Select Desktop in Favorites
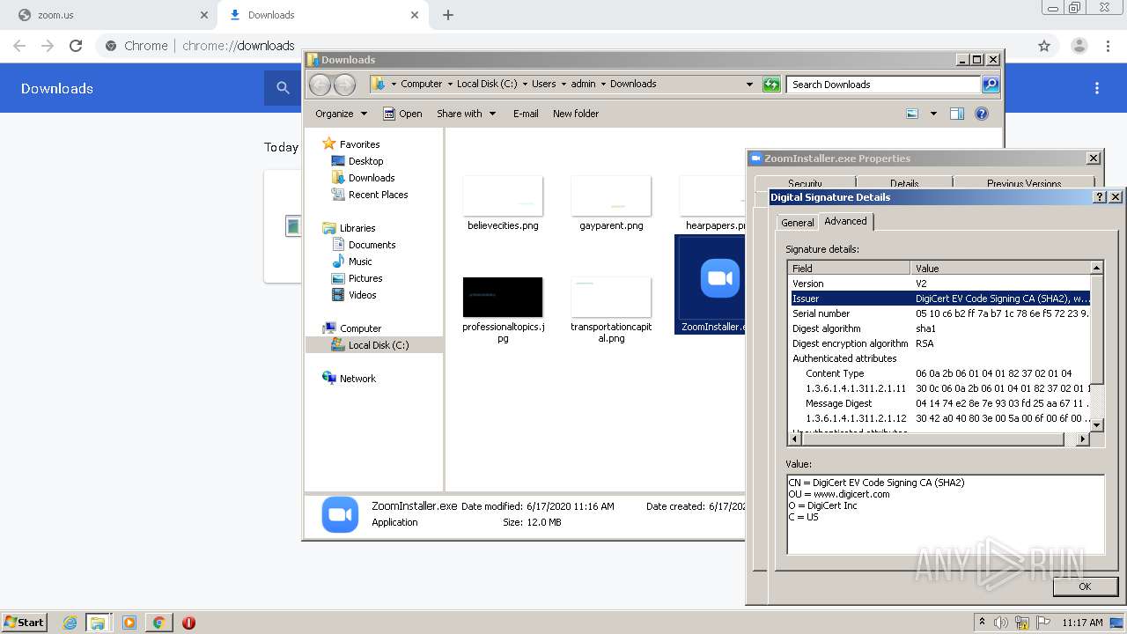1127x634 pixels. point(365,161)
